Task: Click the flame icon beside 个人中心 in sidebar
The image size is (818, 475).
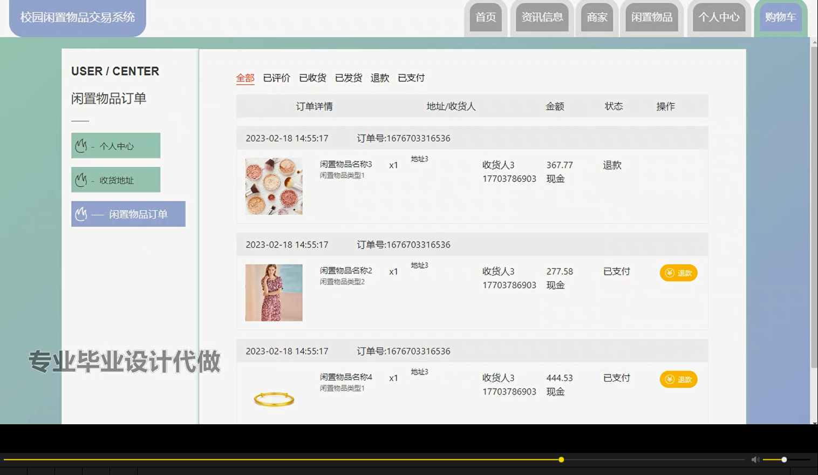Action: click(81, 145)
